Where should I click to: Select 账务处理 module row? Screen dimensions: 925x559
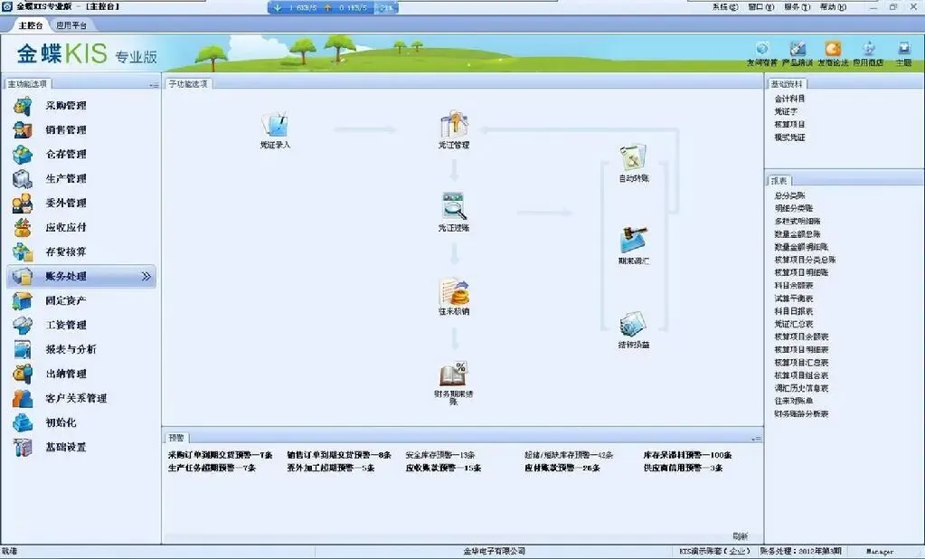point(81,276)
